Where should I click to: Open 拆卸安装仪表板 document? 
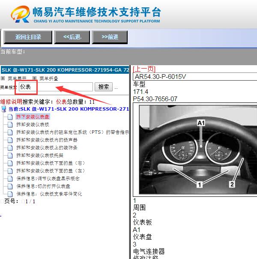33,124
